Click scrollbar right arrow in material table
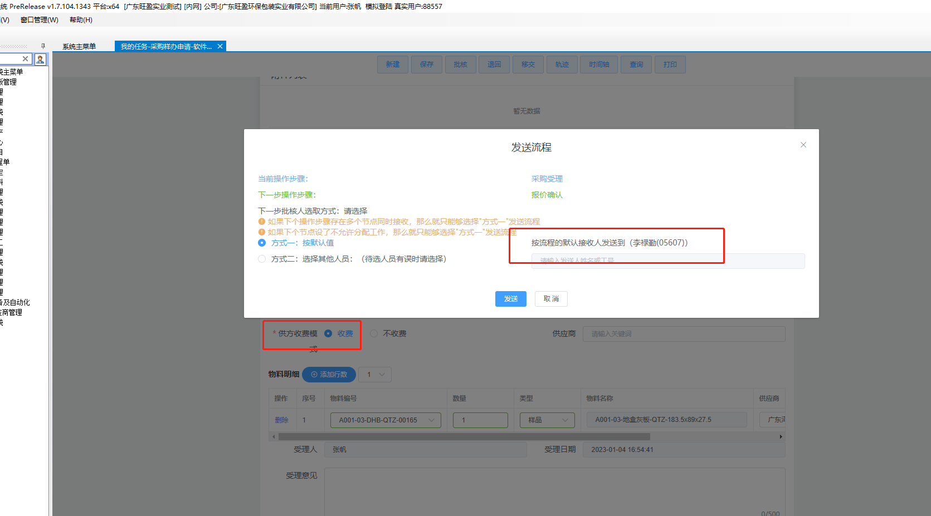931x516 pixels. pyautogui.click(x=781, y=436)
